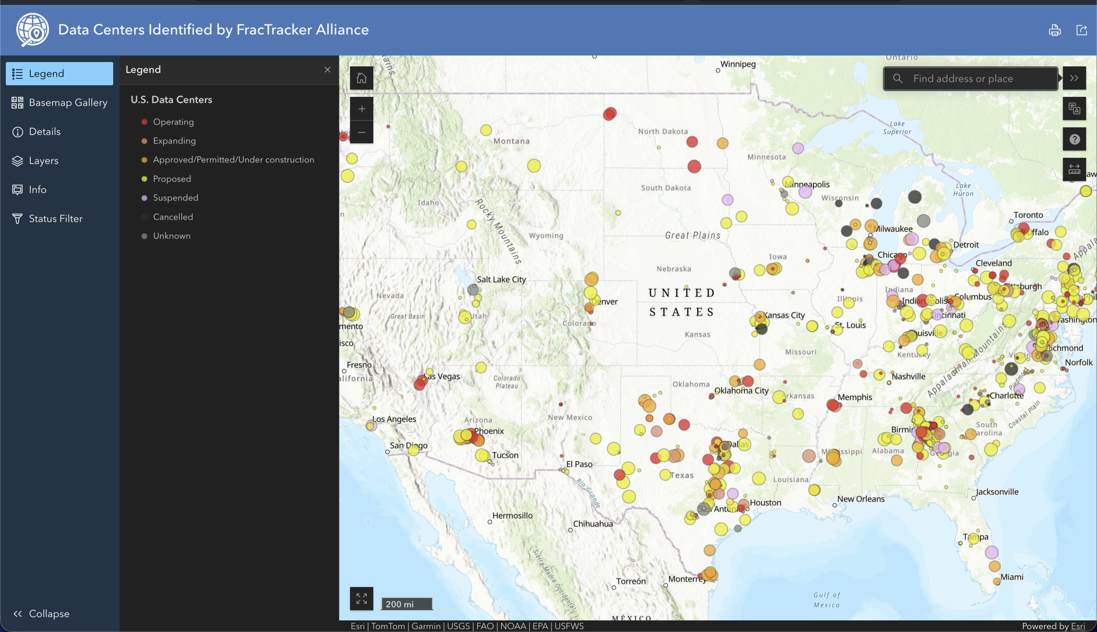Open the Basemap Gallery panel
The height and width of the screenshot is (632, 1097).
[60, 102]
